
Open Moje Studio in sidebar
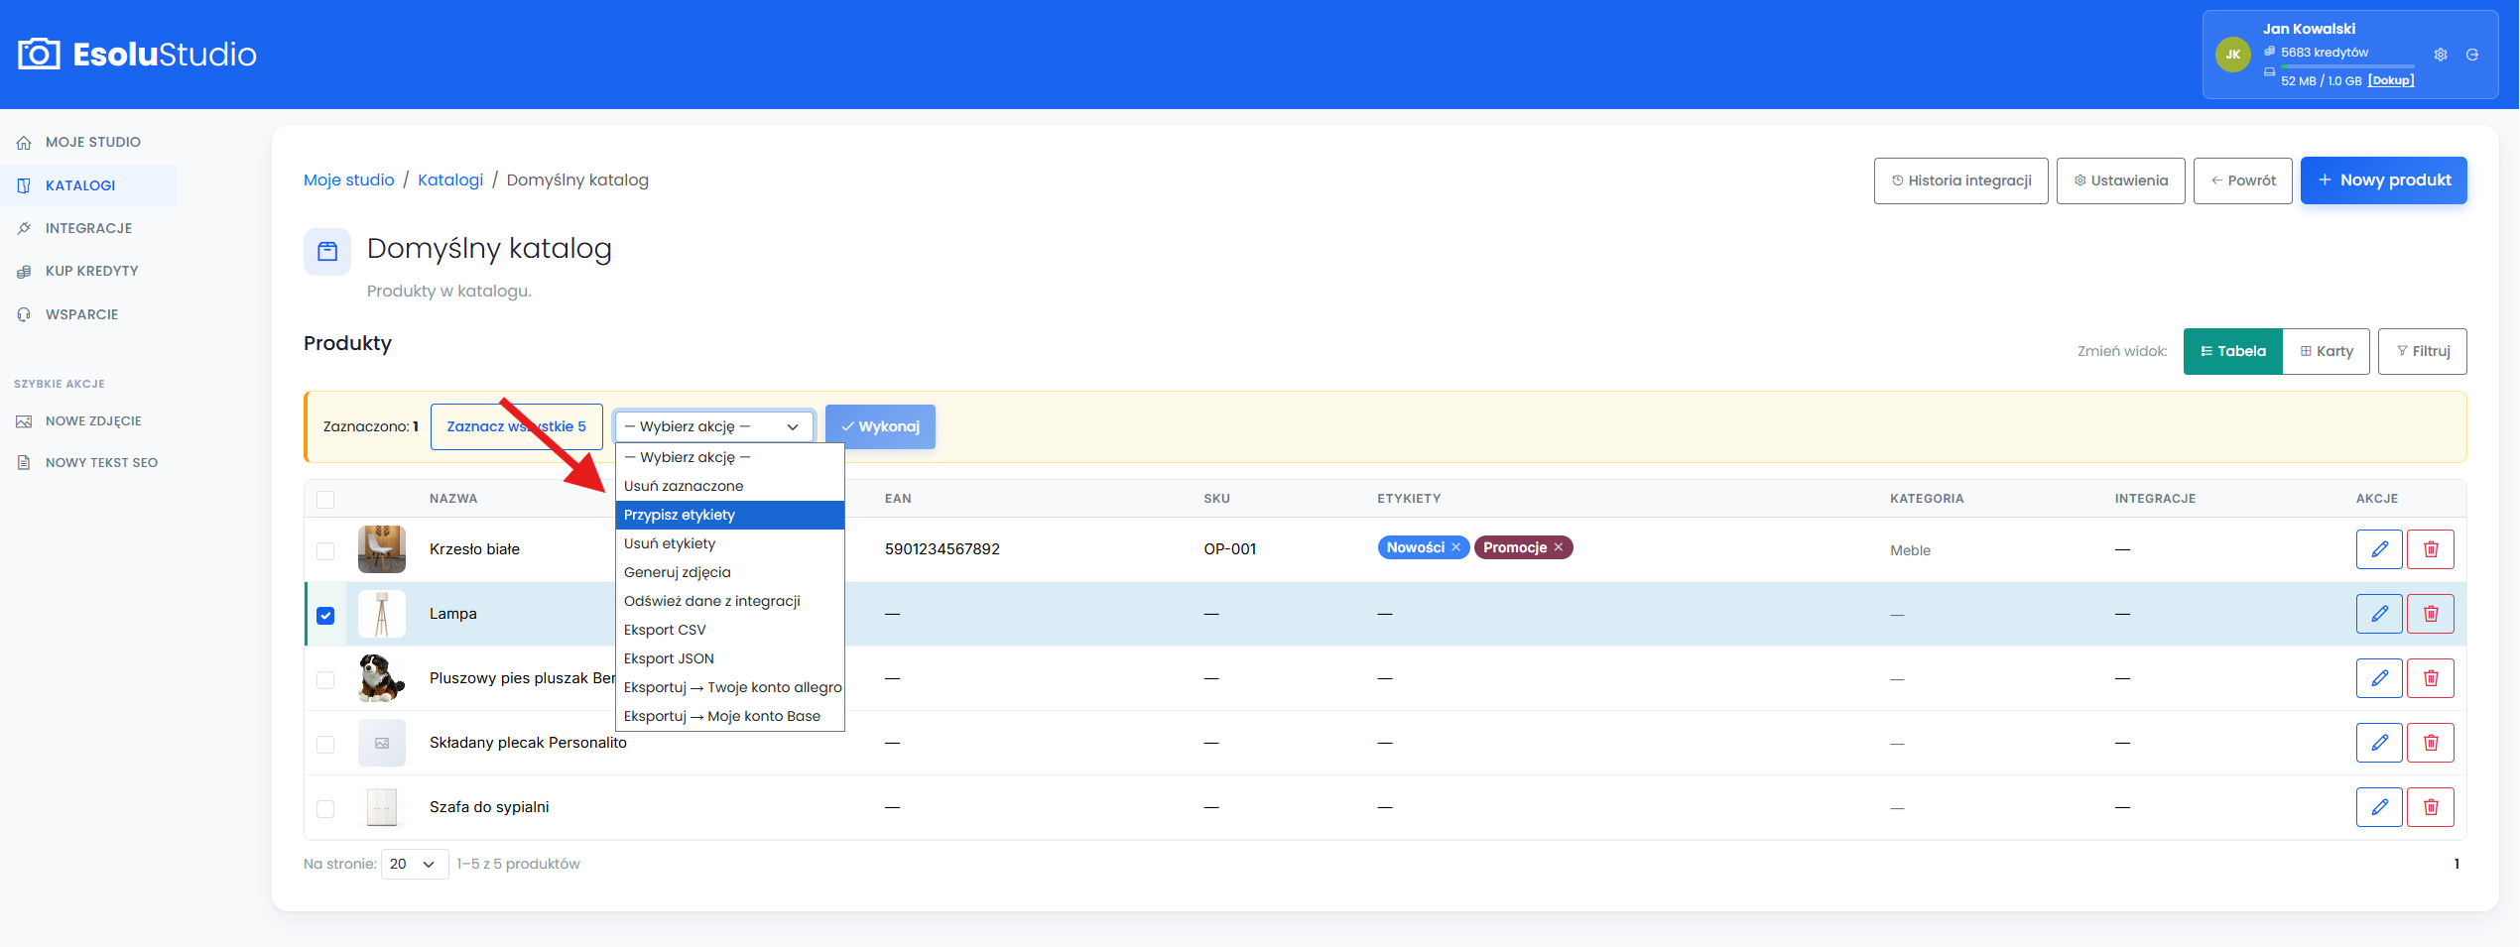(x=89, y=142)
